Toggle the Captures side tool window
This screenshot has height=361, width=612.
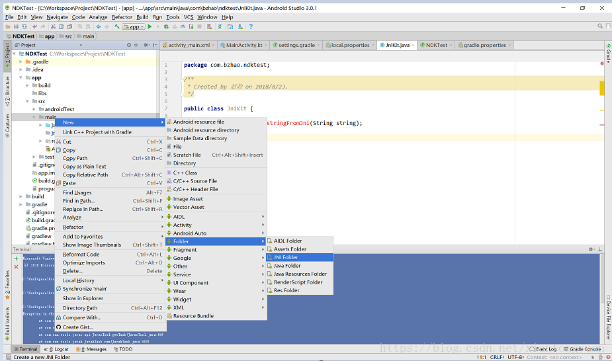[7, 126]
